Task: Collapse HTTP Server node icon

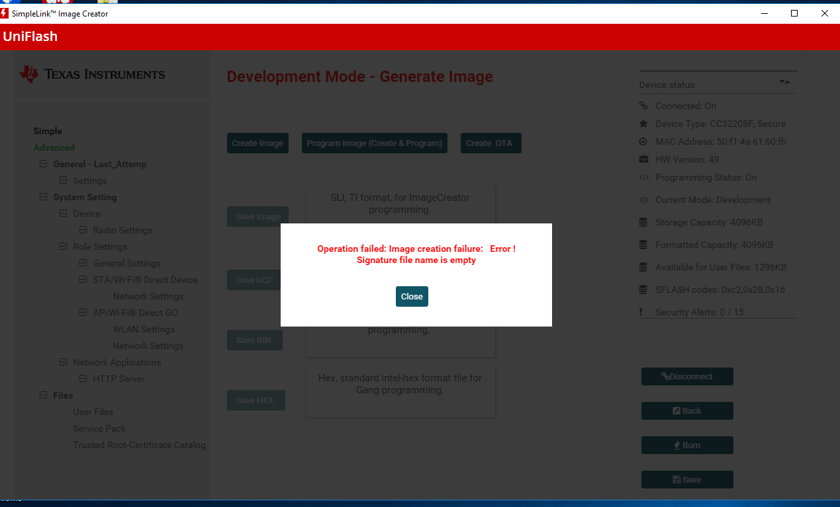Action: click(83, 379)
